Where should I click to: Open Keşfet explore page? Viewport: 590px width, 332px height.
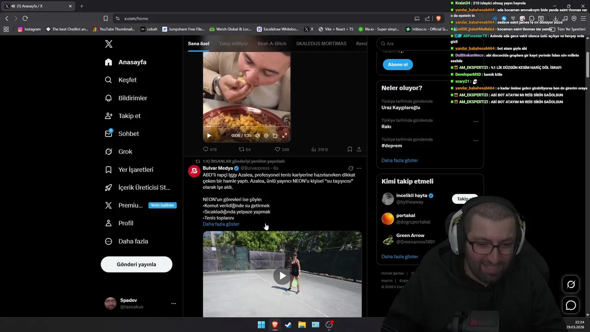[121, 80]
